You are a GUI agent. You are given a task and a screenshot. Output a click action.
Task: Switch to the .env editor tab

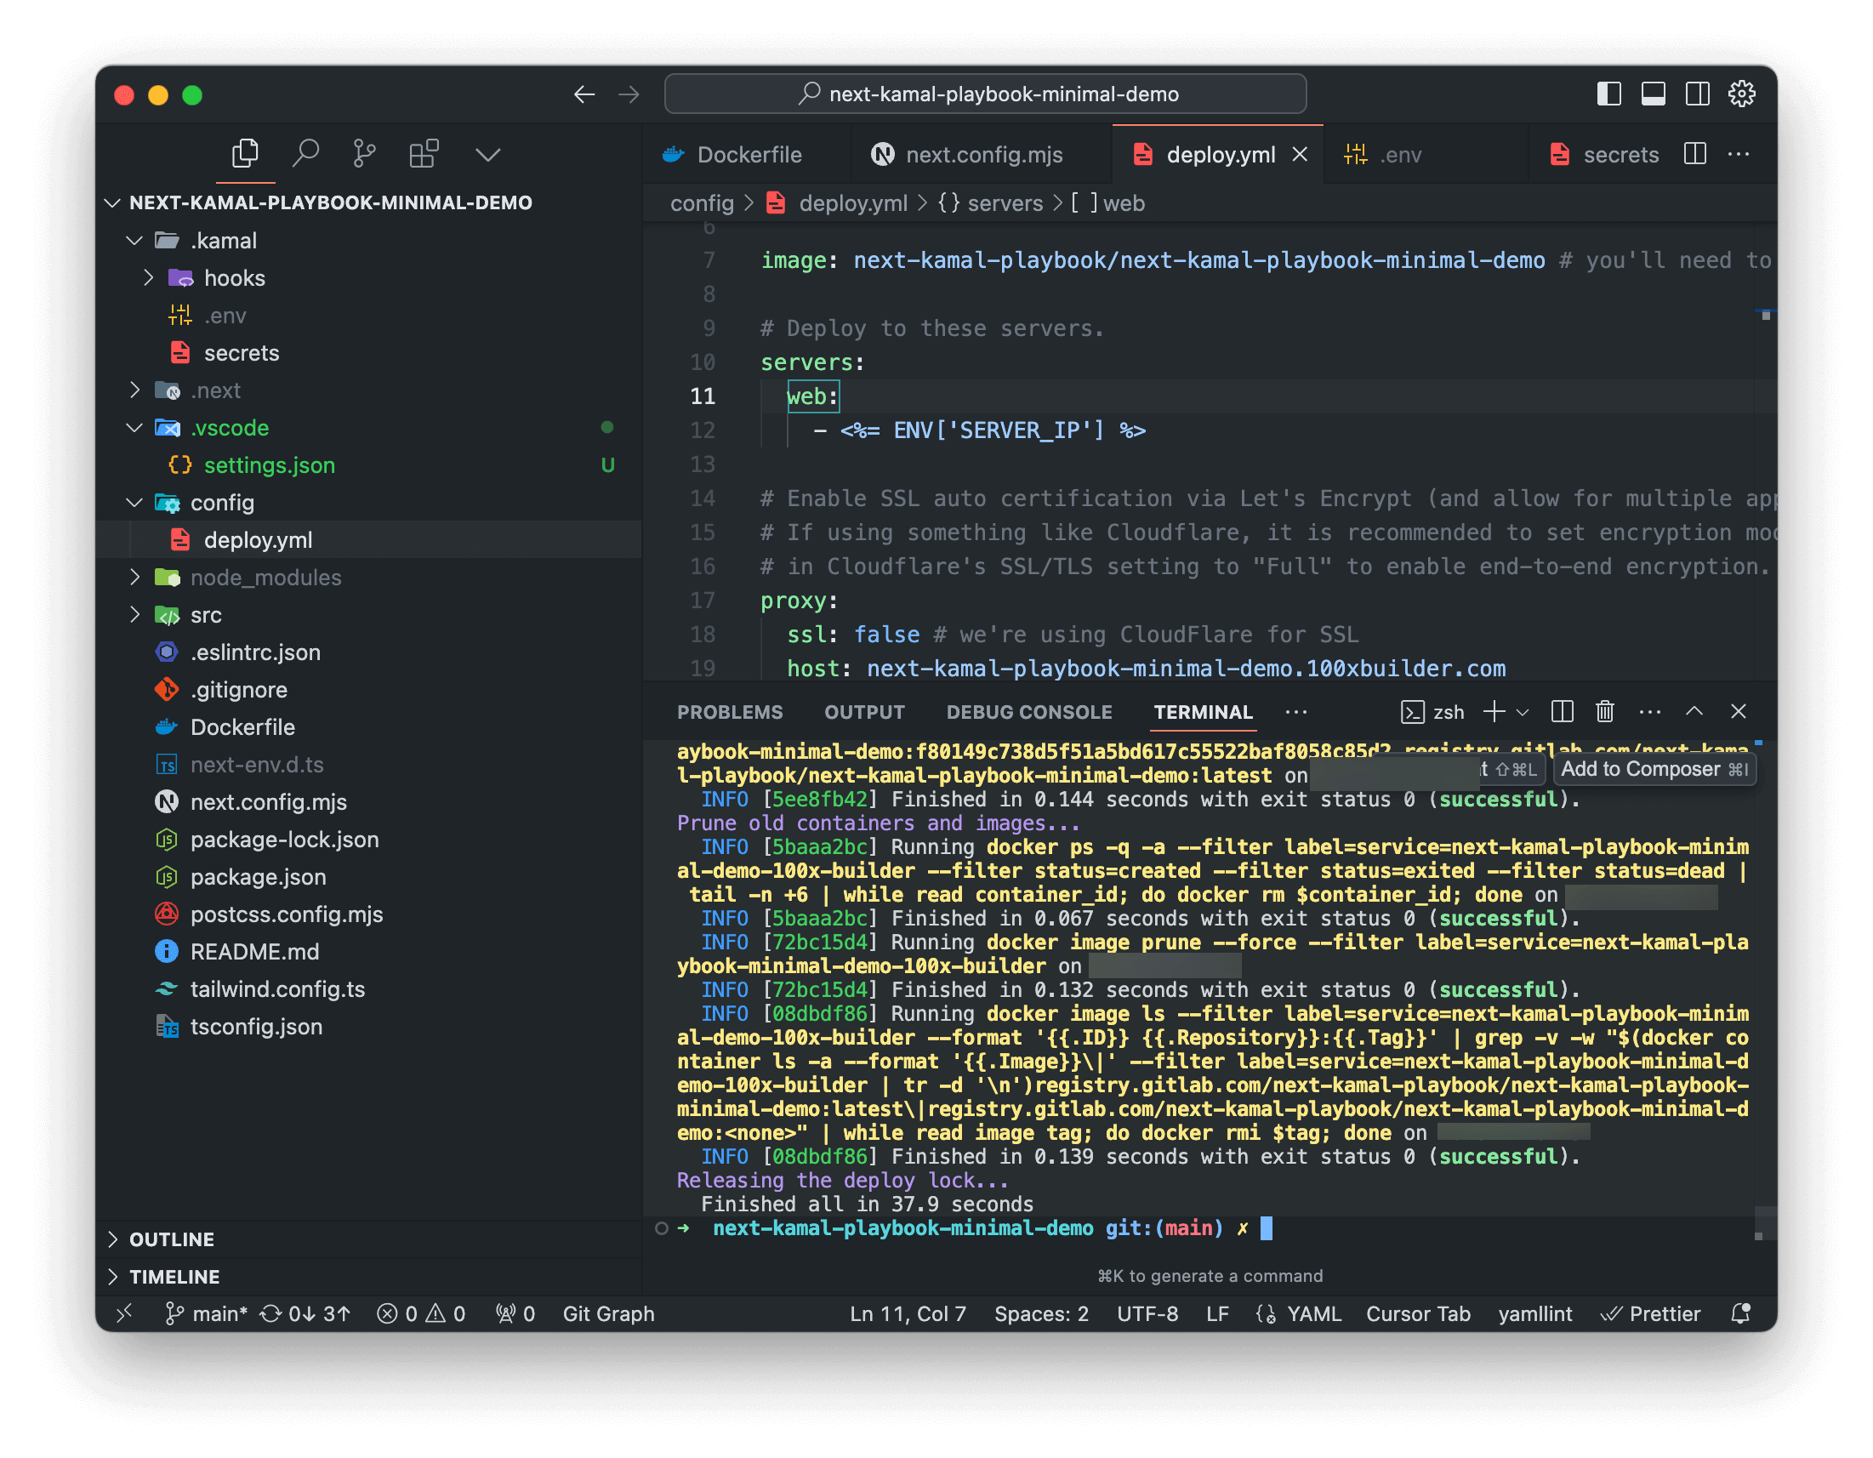click(x=1426, y=155)
